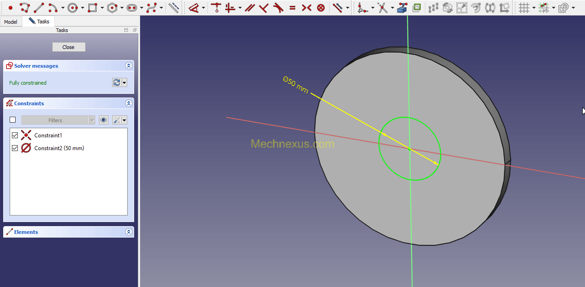The height and width of the screenshot is (287, 585).
Task: Apply the symmetric constraint tool
Action: click(307, 8)
